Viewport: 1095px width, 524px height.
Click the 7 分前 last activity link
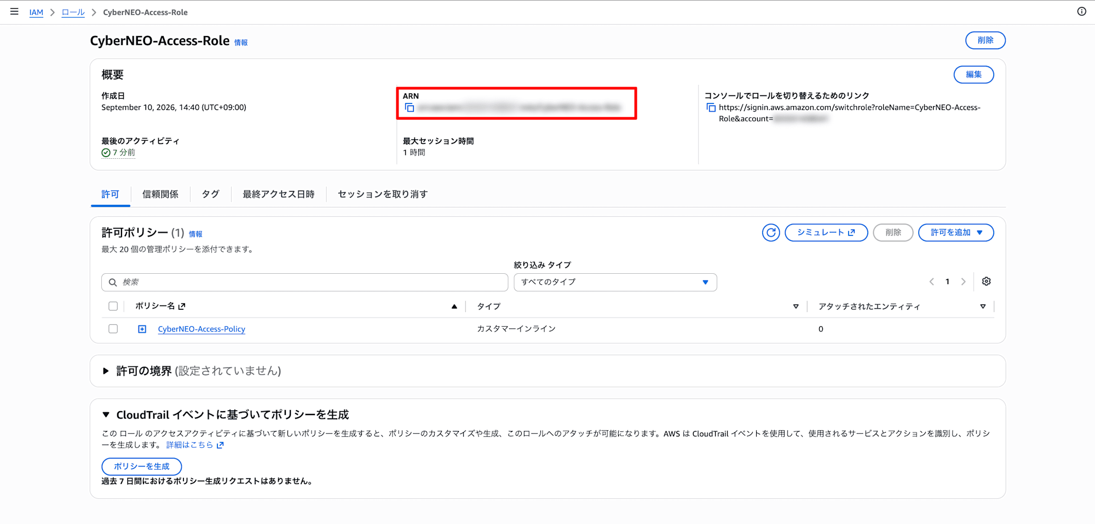pyautogui.click(x=124, y=153)
